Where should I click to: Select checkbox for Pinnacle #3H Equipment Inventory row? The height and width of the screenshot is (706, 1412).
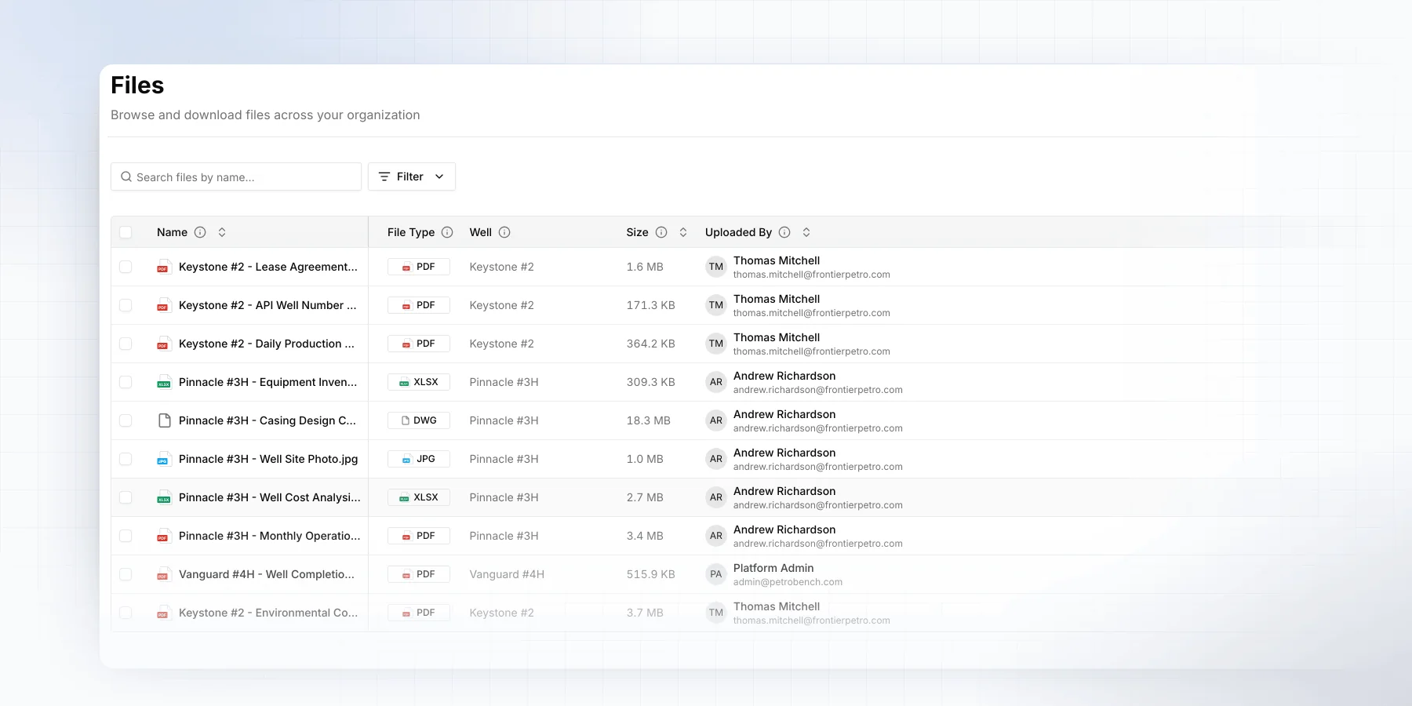pos(126,382)
